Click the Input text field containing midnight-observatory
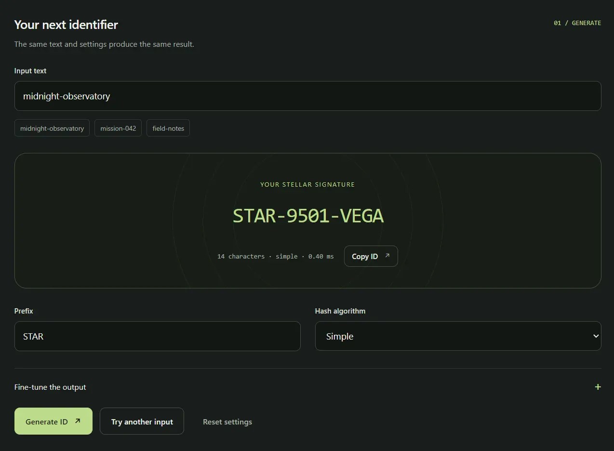Viewport: 614px width, 451px height. tap(307, 96)
